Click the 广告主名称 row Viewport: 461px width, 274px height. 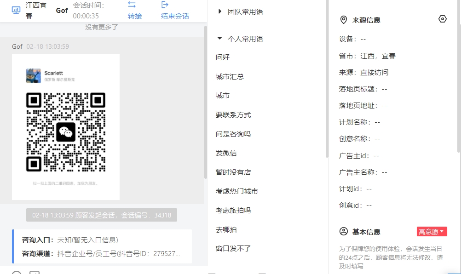pyautogui.click(x=363, y=172)
